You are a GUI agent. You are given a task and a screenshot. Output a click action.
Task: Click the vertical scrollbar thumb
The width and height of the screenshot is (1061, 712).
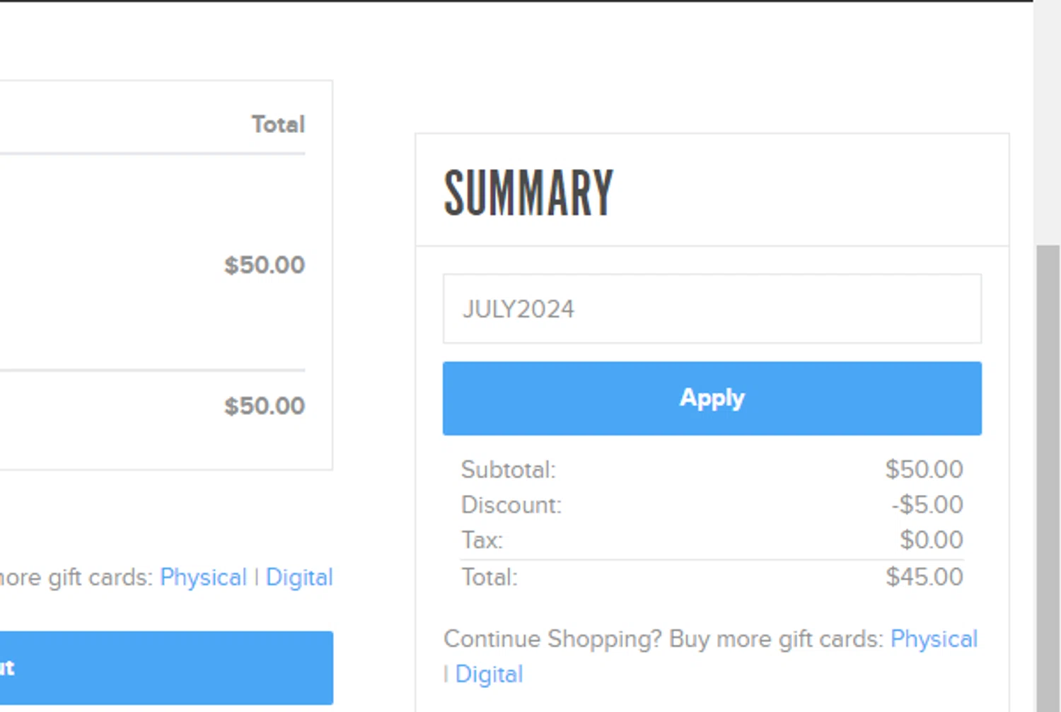1047,474
